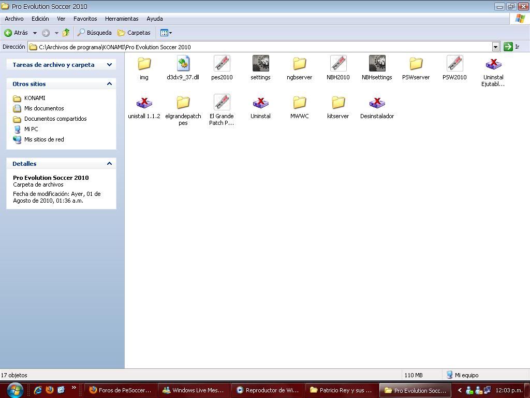Toggle the Carpetas folder pane

click(134, 33)
